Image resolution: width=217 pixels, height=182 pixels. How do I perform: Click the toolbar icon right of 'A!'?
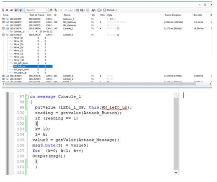pyautogui.click(x=16, y=10)
